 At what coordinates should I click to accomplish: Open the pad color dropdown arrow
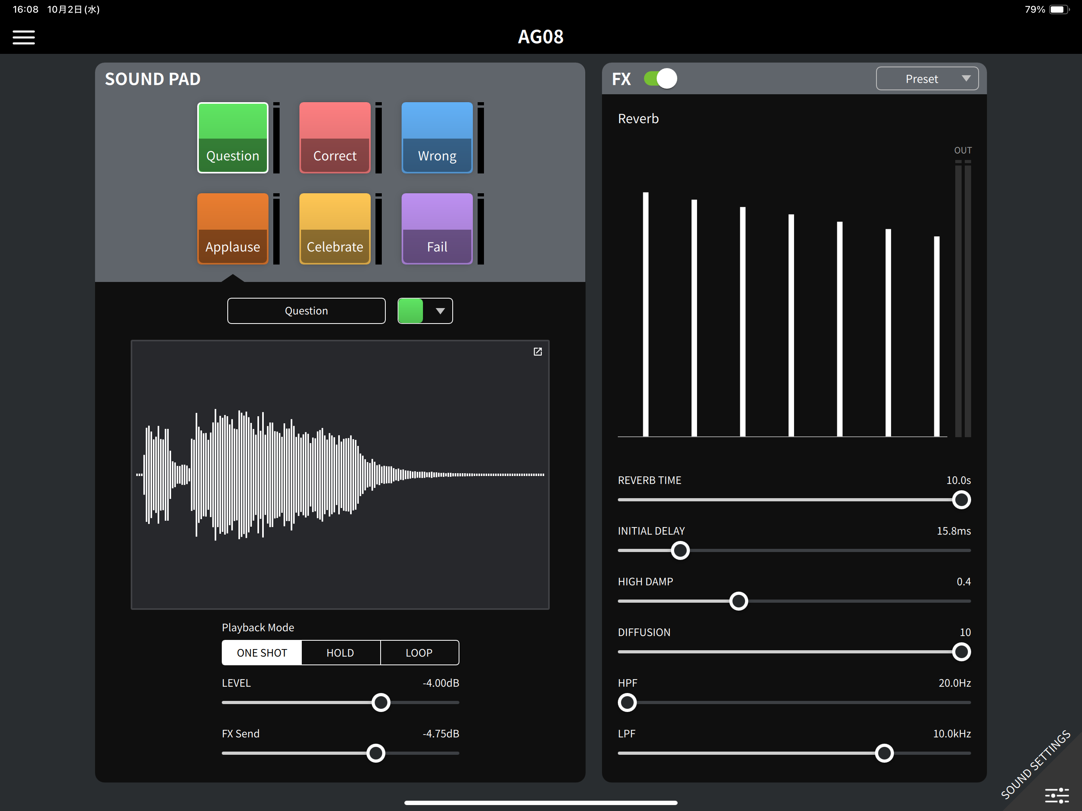pyautogui.click(x=440, y=311)
